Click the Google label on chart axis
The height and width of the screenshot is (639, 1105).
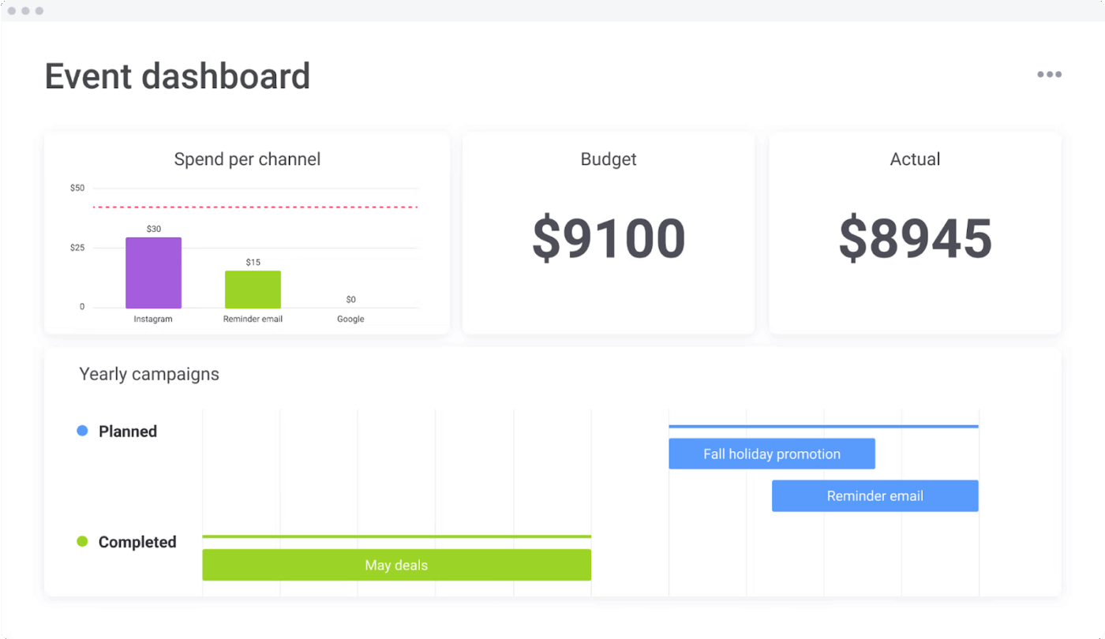pyautogui.click(x=350, y=319)
